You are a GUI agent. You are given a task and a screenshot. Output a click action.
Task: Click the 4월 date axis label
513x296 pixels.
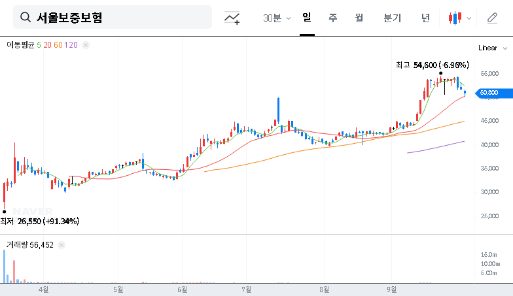tap(43, 289)
